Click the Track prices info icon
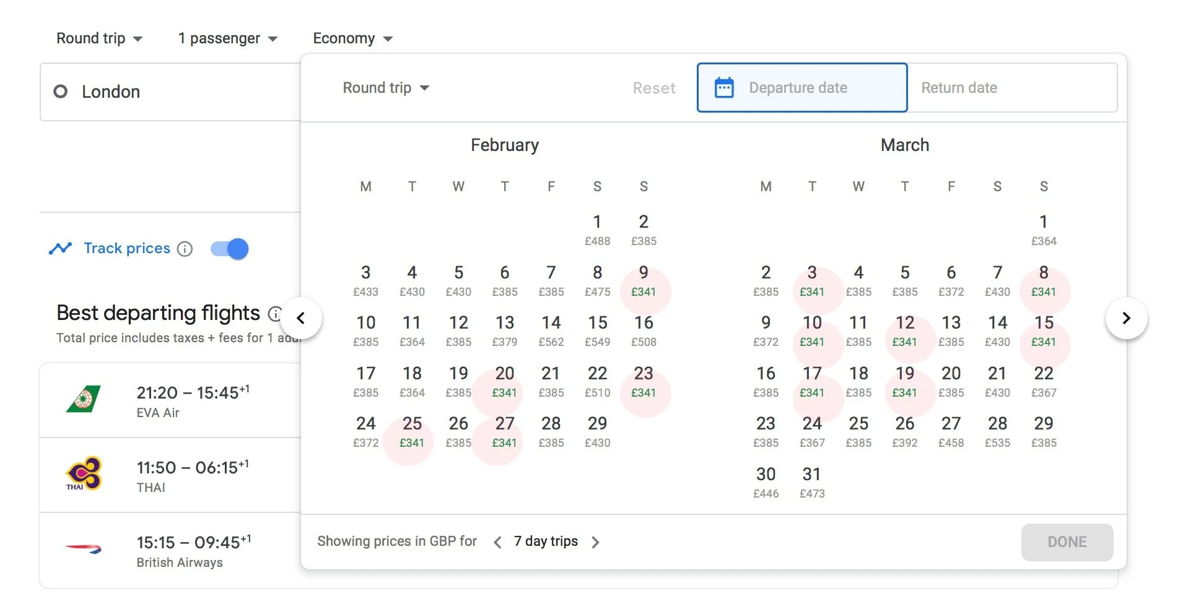The height and width of the screenshot is (604, 1188). [185, 249]
